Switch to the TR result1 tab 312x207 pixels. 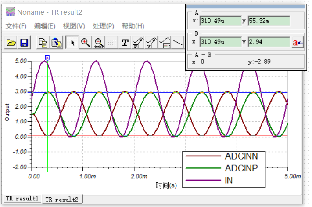pos(22,199)
